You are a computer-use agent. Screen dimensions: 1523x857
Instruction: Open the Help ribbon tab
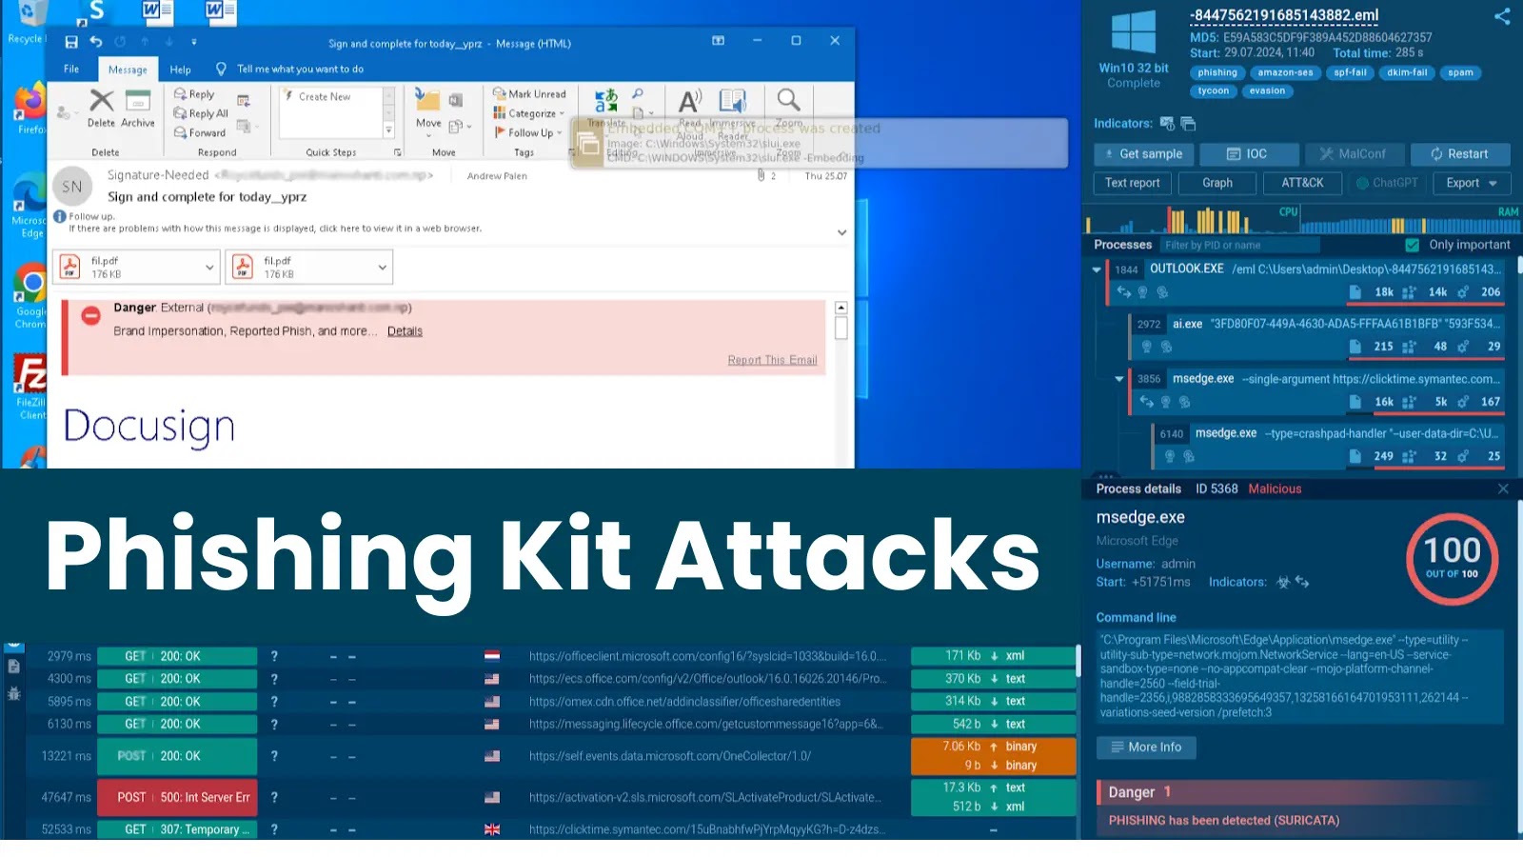[181, 70]
